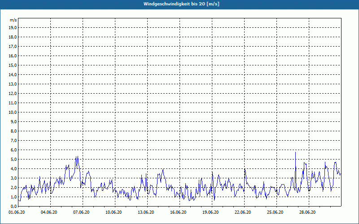
Task: Click the 13.06.20 date label
Action: pyautogui.click(x=146, y=212)
